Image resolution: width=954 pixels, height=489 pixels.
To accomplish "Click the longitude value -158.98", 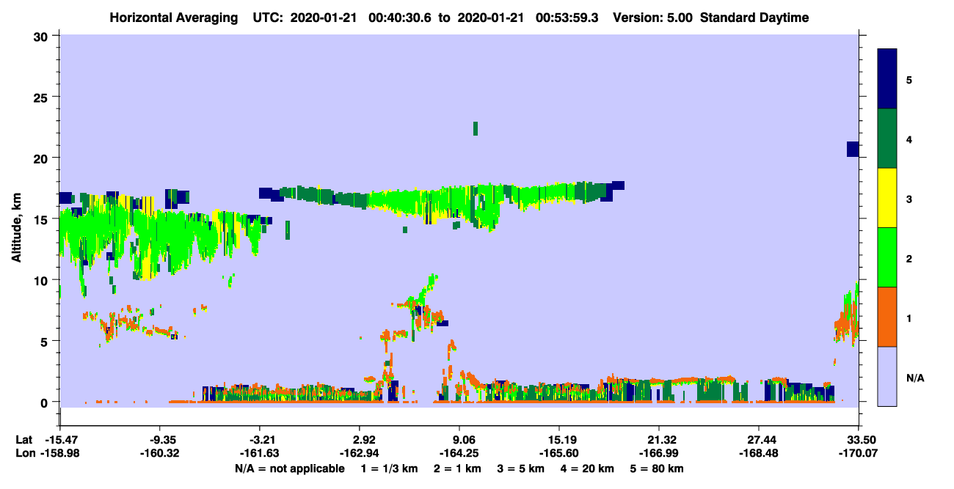I will pyautogui.click(x=60, y=453).
